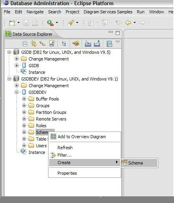Select the GSDBDEV (DB2 V9.1) connection

pos(70,79)
